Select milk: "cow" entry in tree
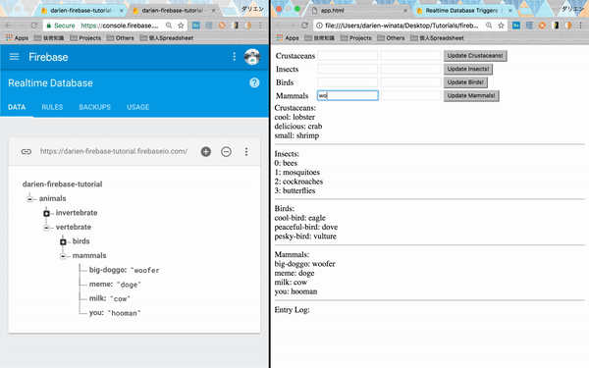The image size is (589, 368). click(109, 298)
